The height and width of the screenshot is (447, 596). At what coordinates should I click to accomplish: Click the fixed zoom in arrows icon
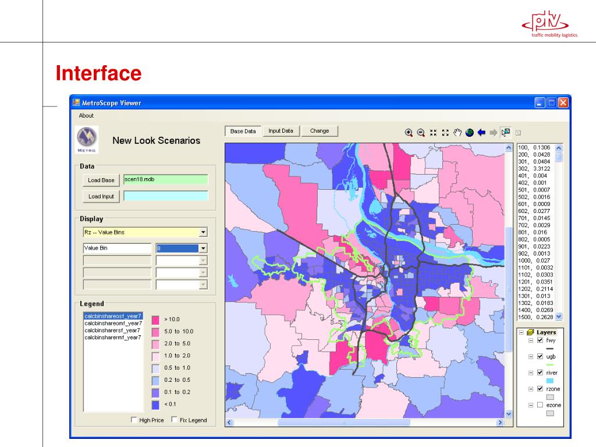[x=433, y=132]
